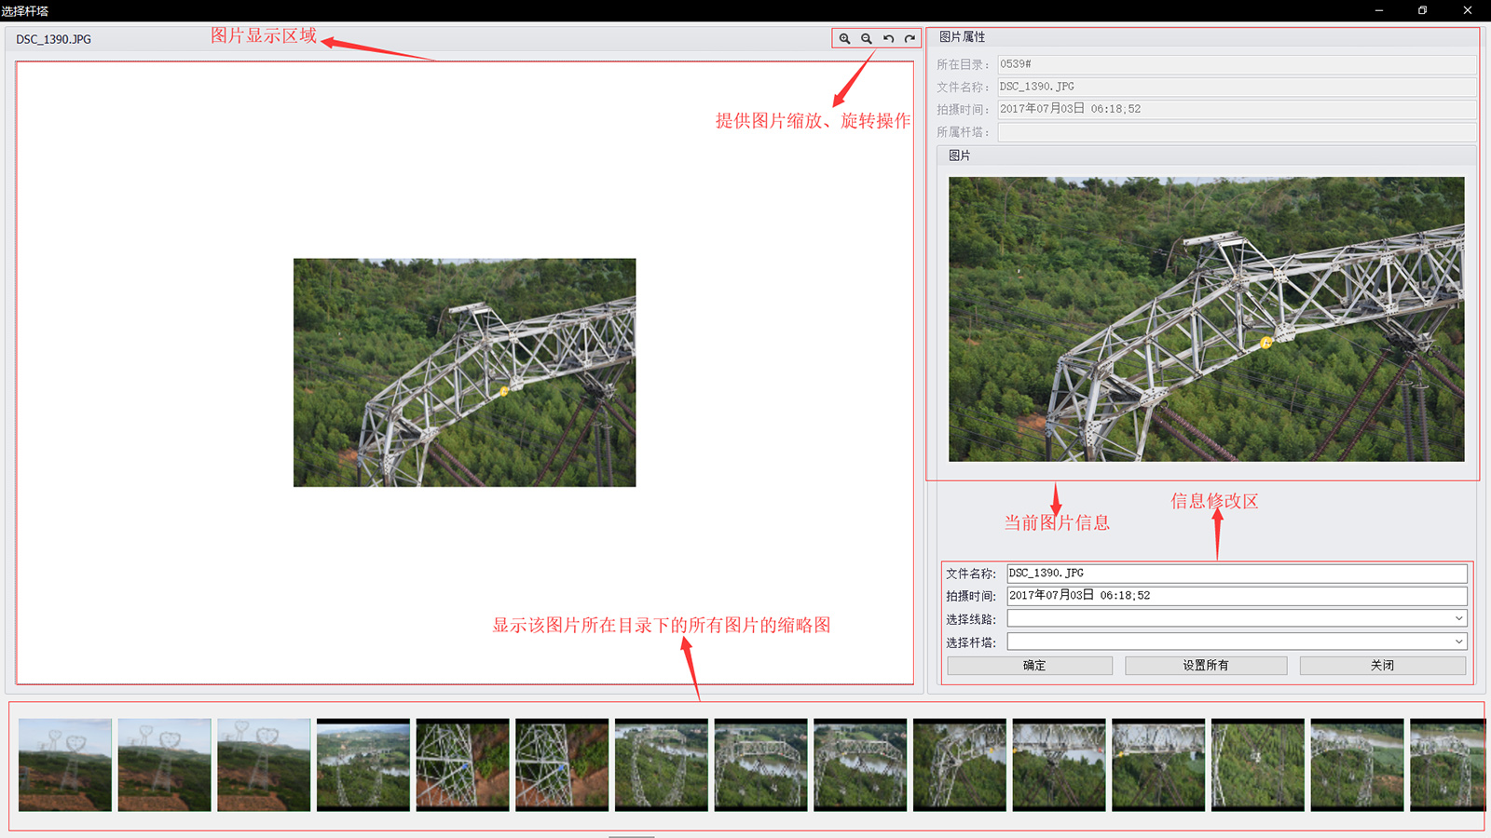Click the main displayed tower image

pyautogui.click(x=464, y=372)
